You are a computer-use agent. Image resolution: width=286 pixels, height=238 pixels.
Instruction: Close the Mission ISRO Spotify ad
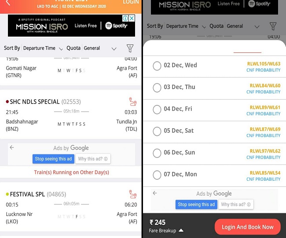(132, 19)
